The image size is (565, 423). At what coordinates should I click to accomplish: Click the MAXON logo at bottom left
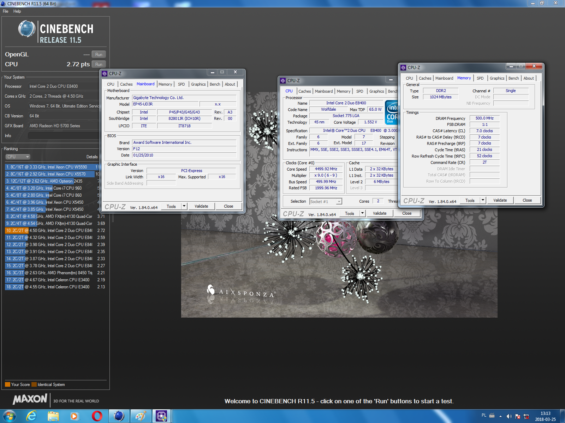coord(30,399)
